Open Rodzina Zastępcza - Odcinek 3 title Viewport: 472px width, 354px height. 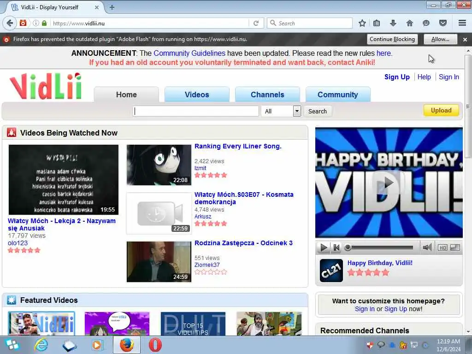(x=243, y=243)
